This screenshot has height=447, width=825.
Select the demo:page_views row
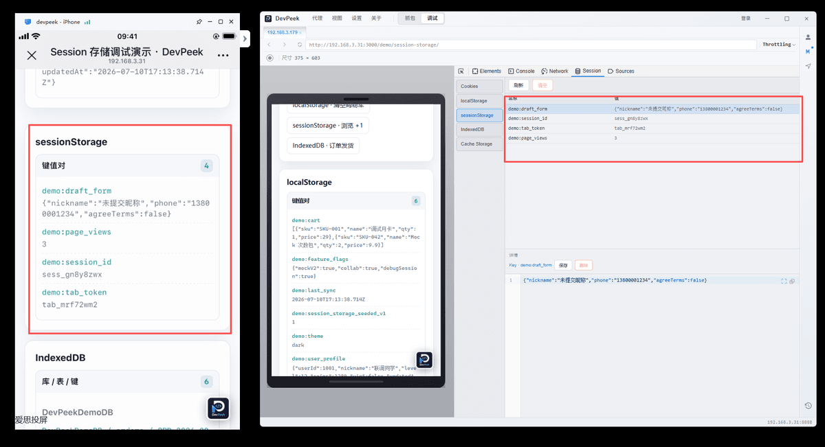click(x=653, y=138)
